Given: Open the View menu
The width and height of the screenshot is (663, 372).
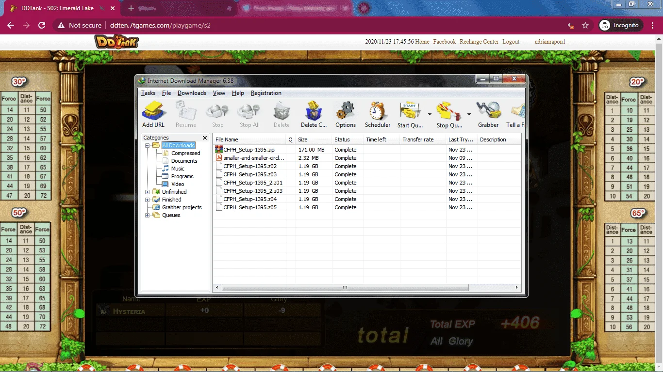Looking at the screenshot, I should 219,93.
